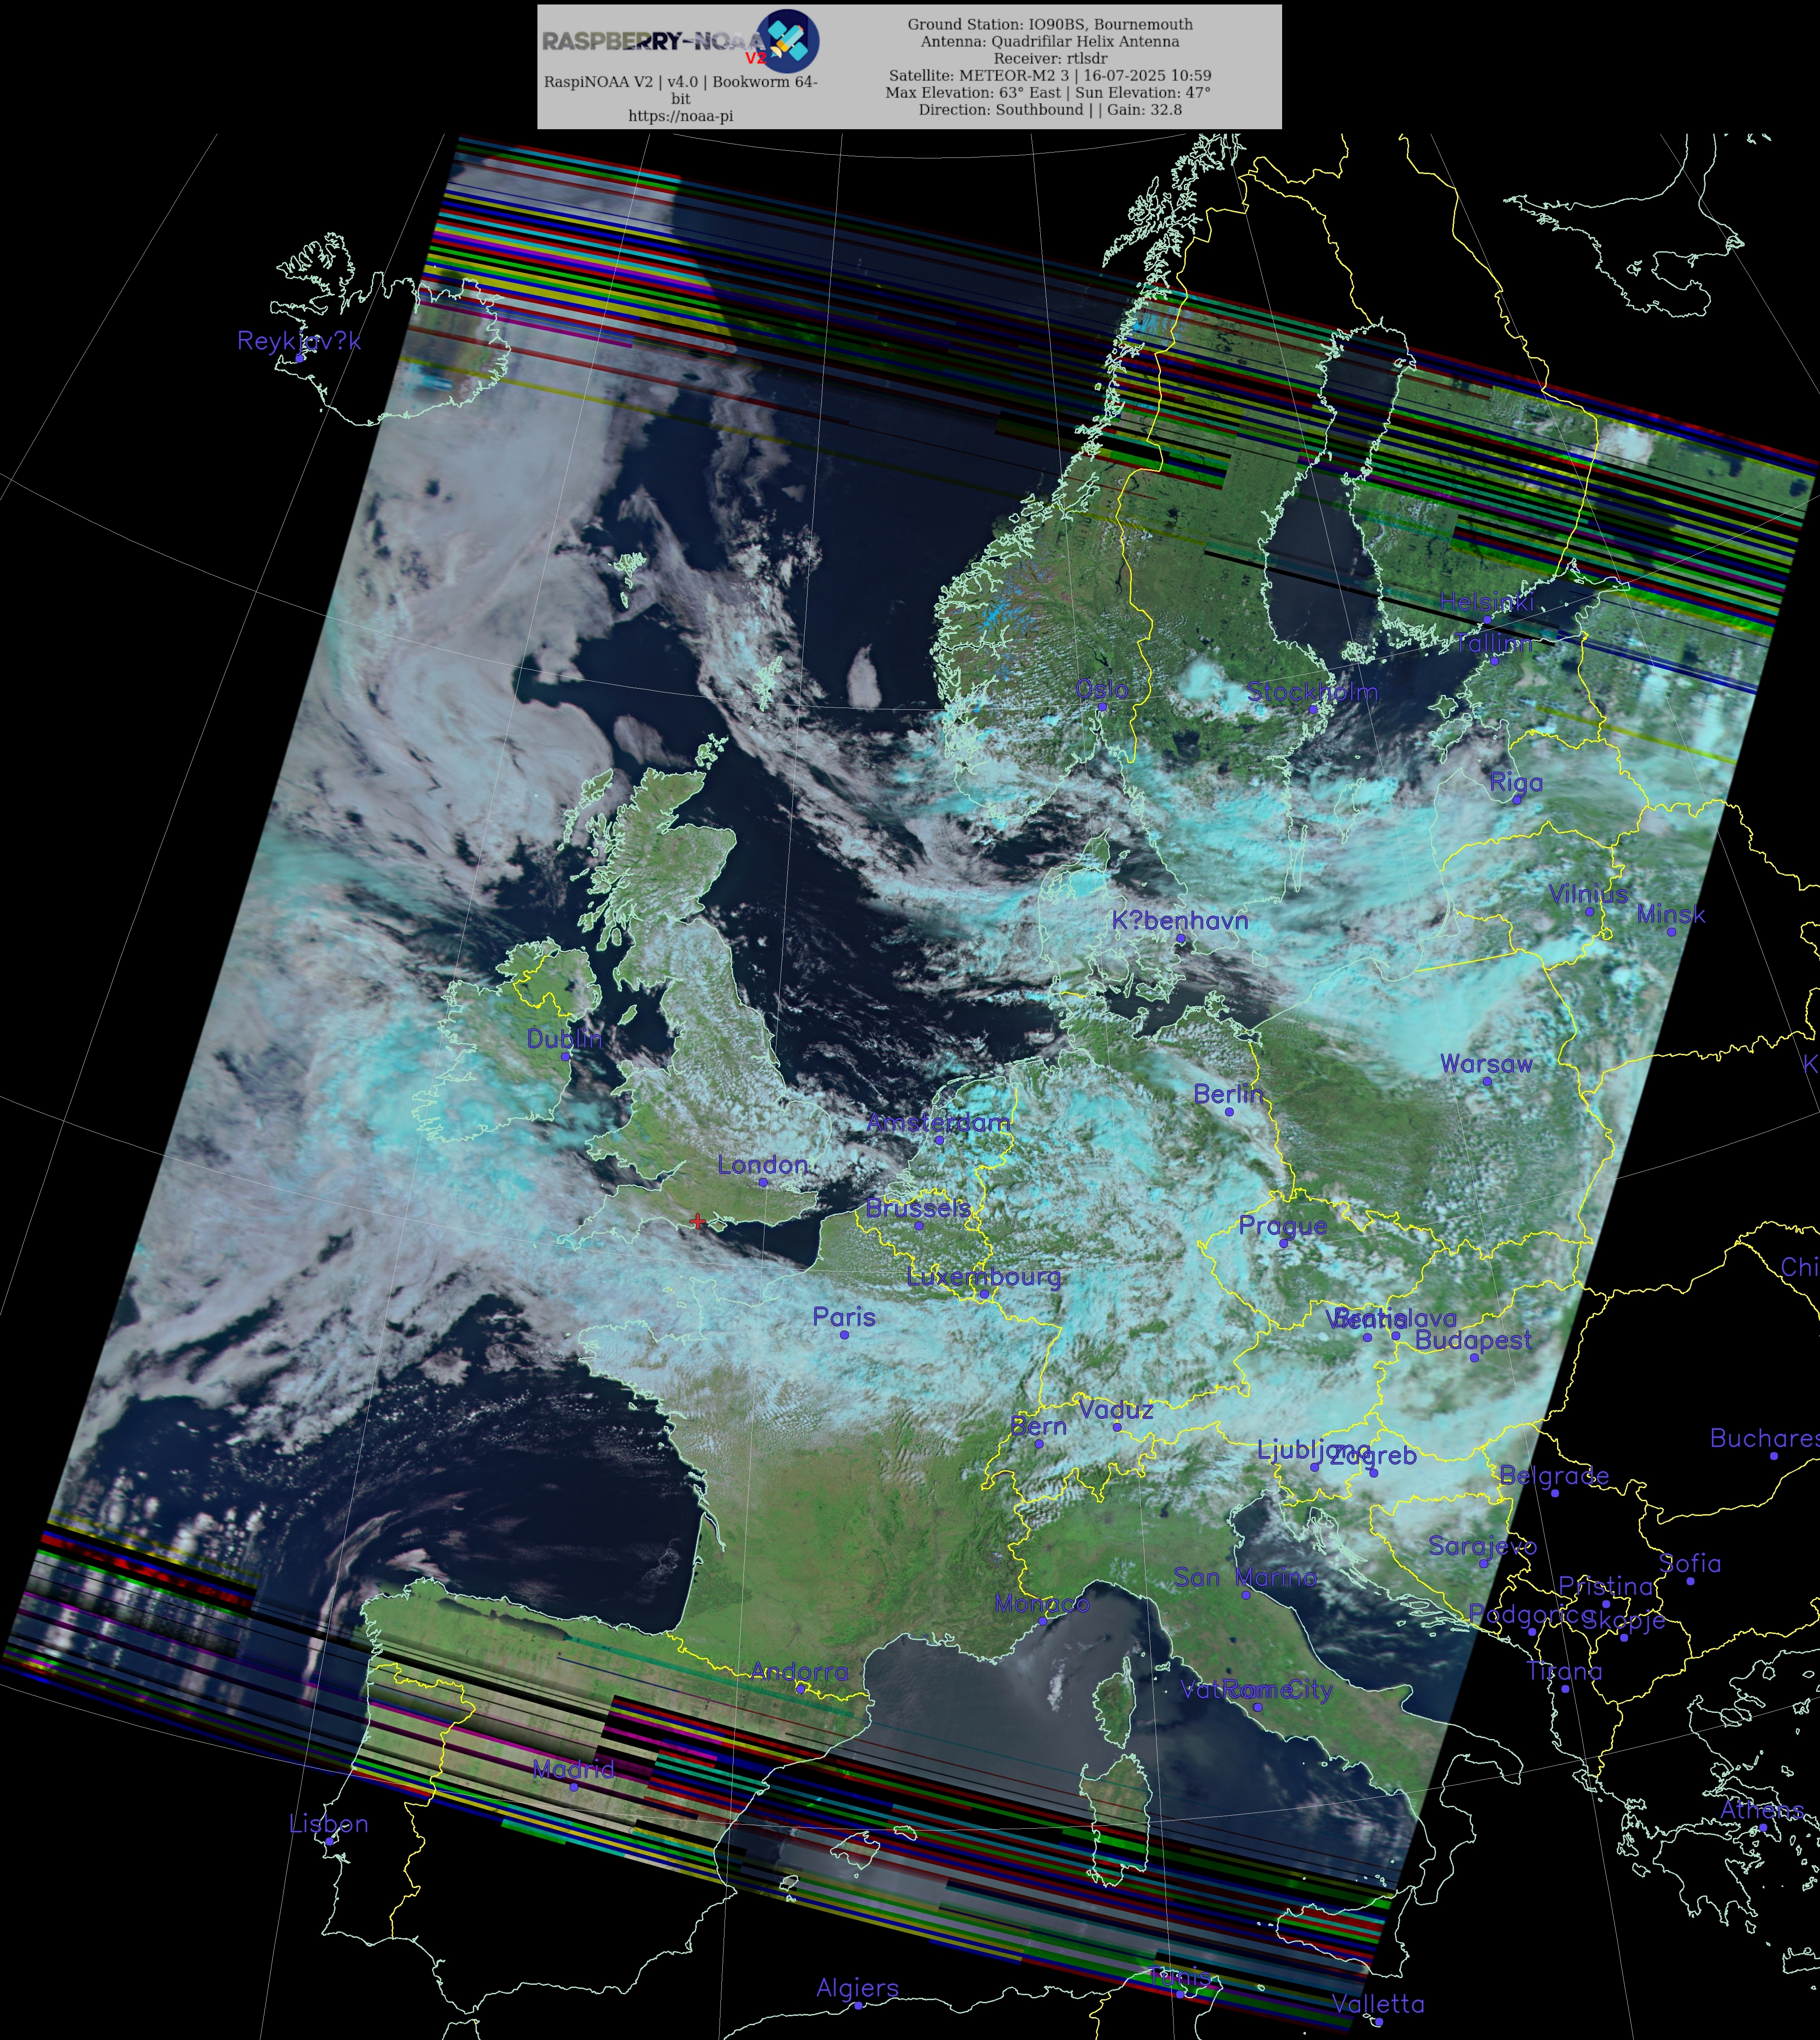The height and width of the screenshot is (2040, 1820).
Task: Click the Brussels city label
Action: (918, 1208)
